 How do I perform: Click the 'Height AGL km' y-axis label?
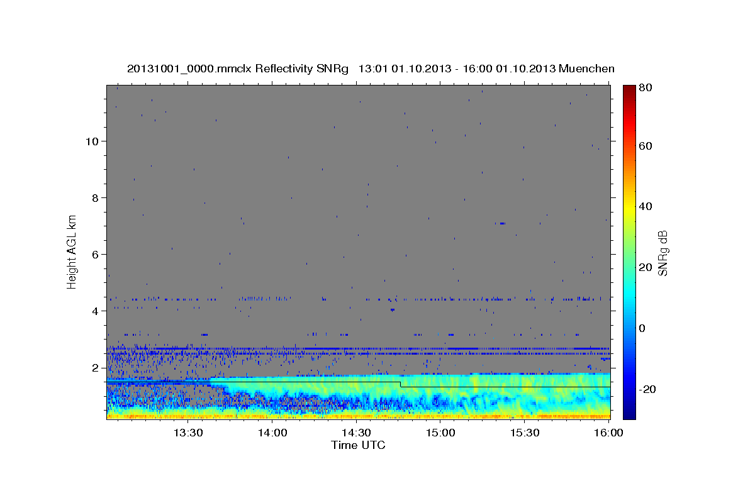click(72, 251)
